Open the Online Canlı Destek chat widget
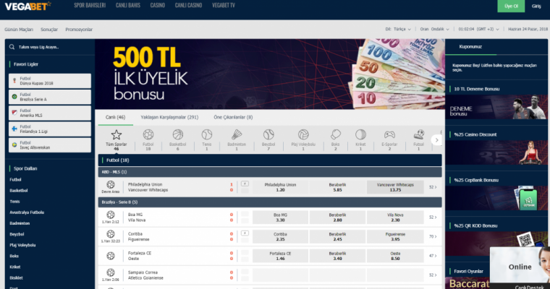Viewport: 550px width, 289px height. coord(520,268)
